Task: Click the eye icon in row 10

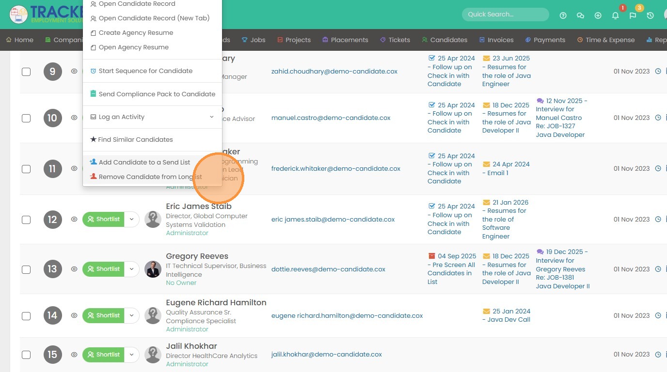Action: point(74,118)
